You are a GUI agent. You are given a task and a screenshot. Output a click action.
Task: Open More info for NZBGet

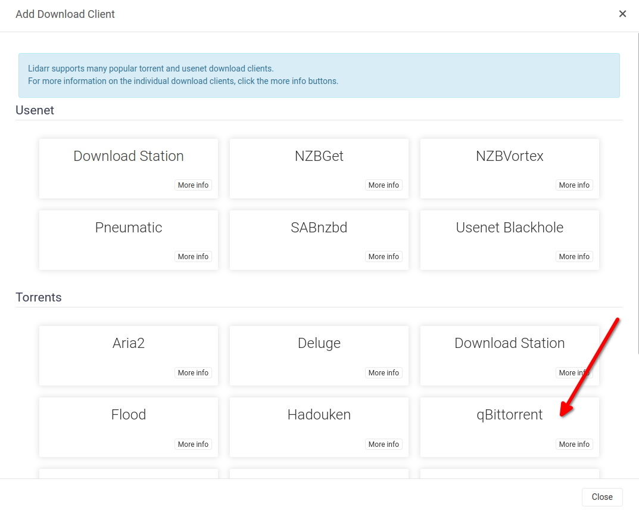point(384,185)
